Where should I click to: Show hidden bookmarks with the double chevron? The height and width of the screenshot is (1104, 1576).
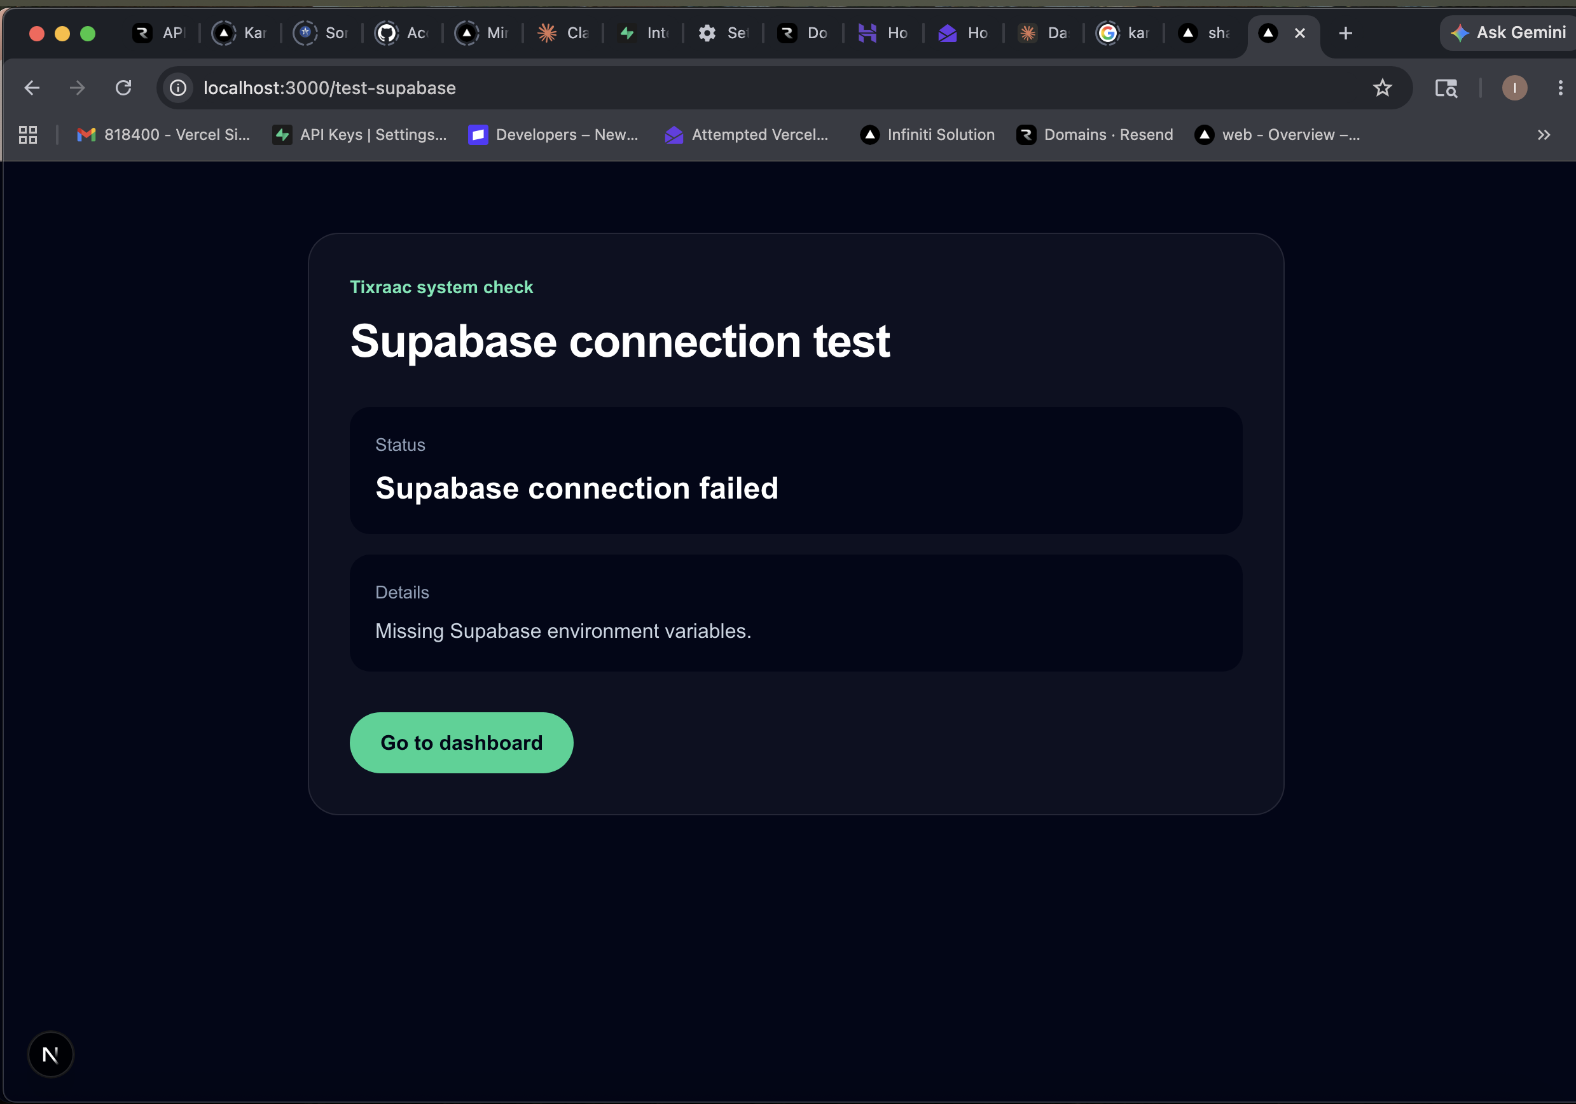(1544, 135)
